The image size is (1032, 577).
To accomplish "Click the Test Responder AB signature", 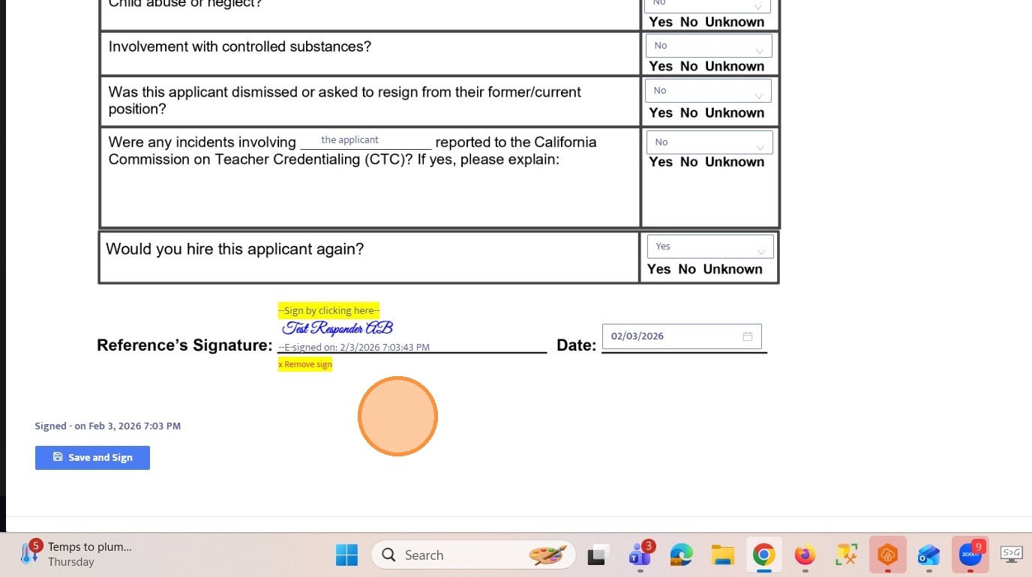I will (337, 328).
